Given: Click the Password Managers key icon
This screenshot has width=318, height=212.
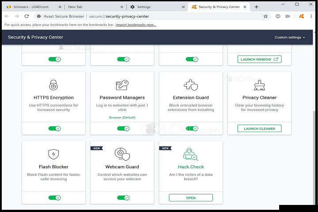Looking at the screenshot, I should coord(122,85).
